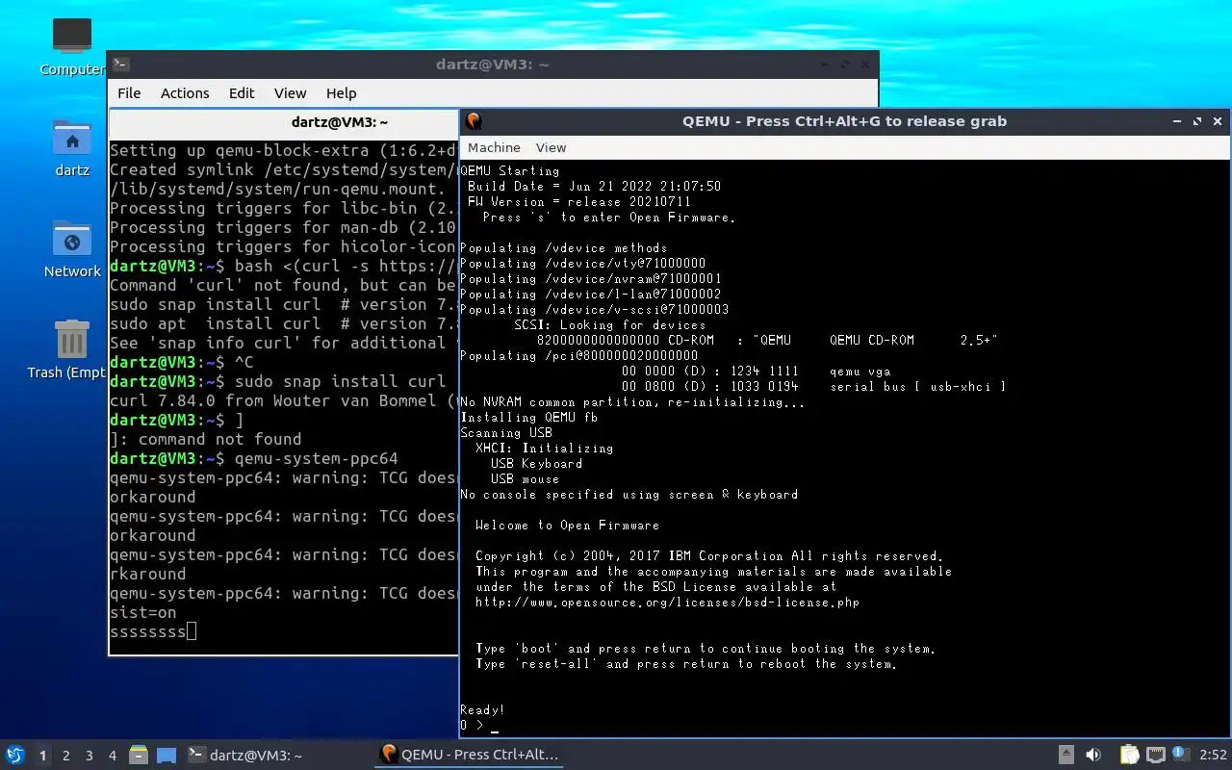The width and height of the screenshot is (1232, 770).
Task: Click 'Populating /vdevice methods' line
Action: 563,248
